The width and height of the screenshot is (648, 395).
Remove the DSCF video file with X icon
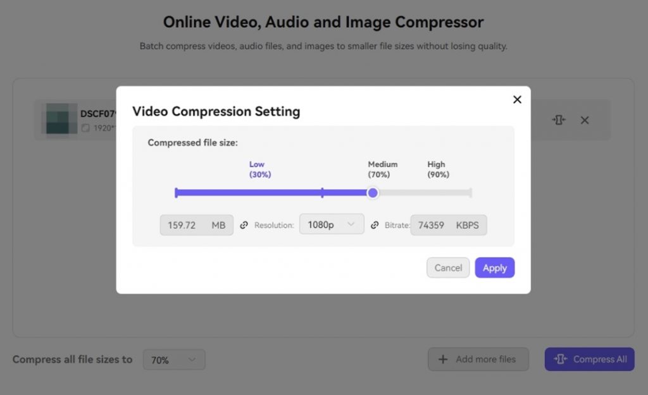(585, 120)
